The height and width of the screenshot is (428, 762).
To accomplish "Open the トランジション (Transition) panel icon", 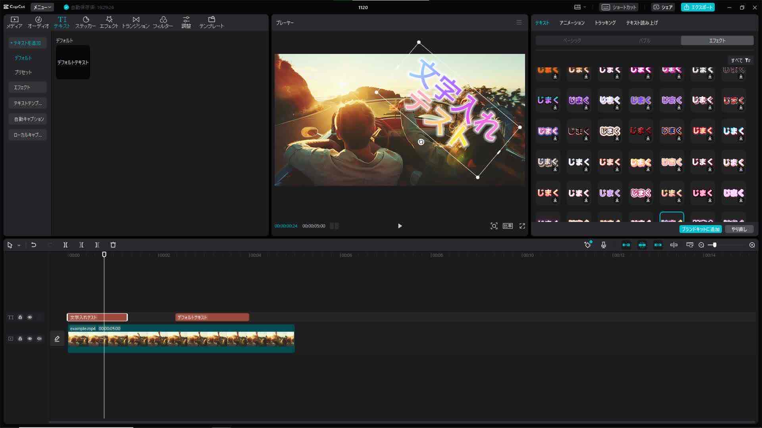I will pos(136,22).
